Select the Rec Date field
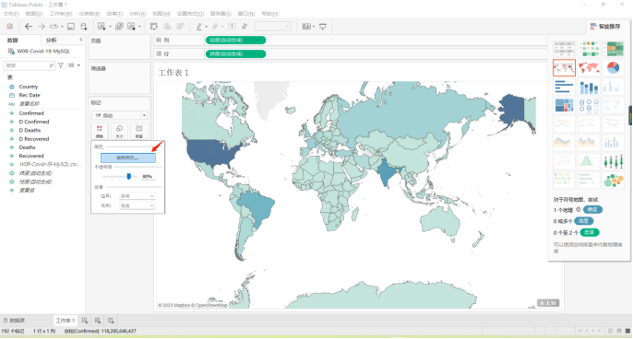The width and height of the screenshot is (633, 339). tap(30, 95)
